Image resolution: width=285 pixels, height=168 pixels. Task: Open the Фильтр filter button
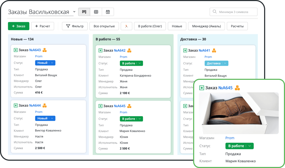[75, 26]
